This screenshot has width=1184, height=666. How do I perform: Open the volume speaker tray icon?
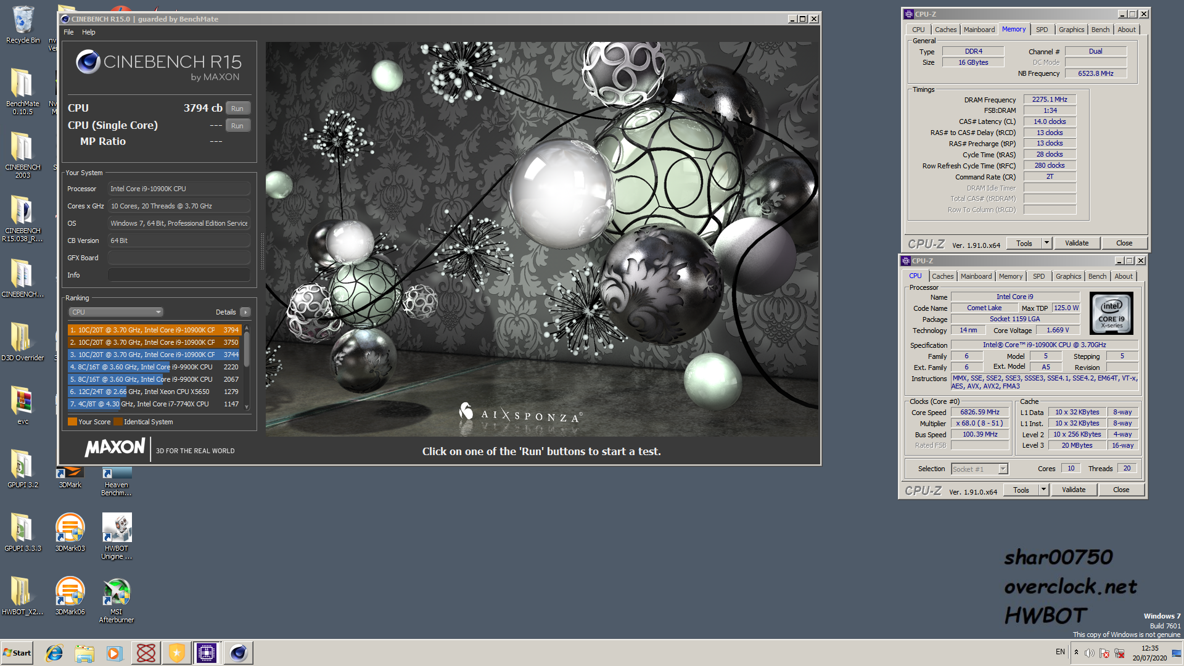pos(1090,653)
